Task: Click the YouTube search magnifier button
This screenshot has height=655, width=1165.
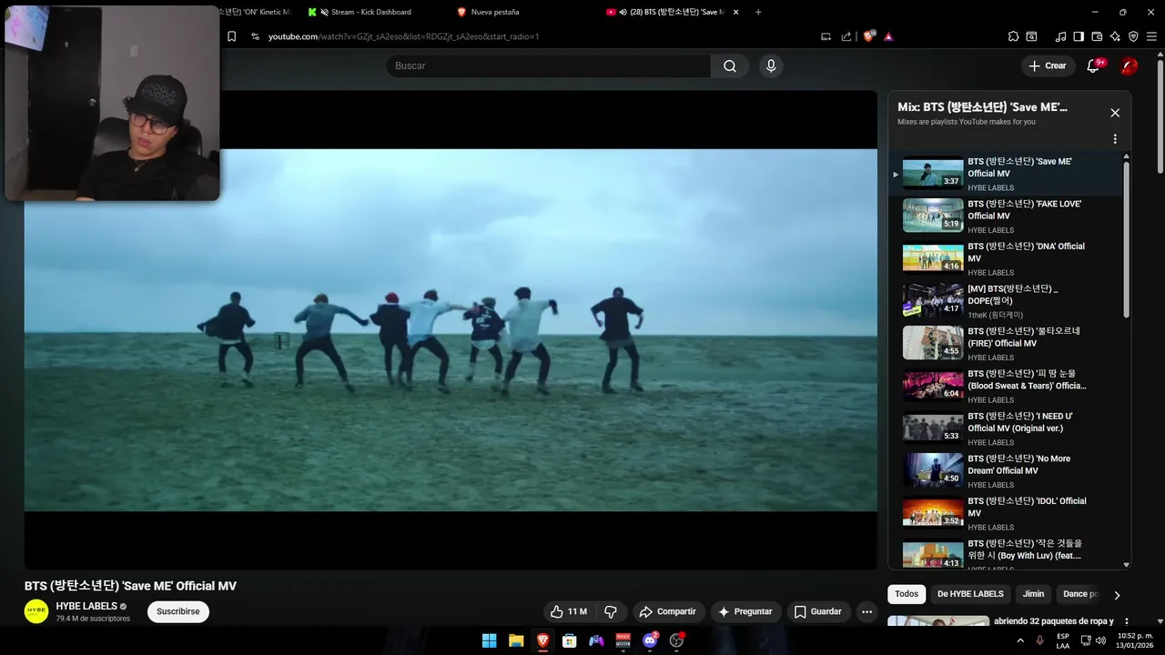Action: tap(730, 65)
